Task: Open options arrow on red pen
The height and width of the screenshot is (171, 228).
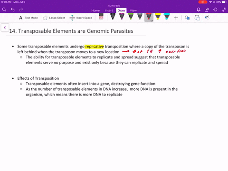Action: [152, 21]
